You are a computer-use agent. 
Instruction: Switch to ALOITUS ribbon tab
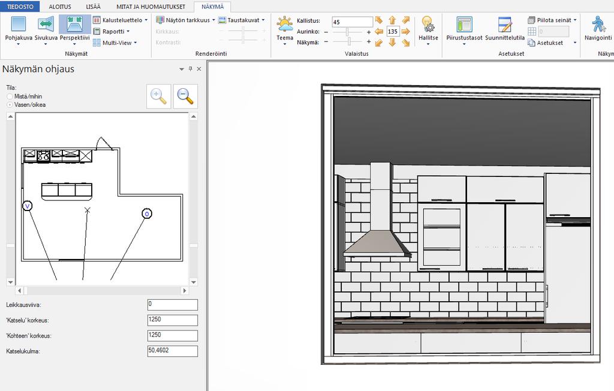[x=60, y=7]
